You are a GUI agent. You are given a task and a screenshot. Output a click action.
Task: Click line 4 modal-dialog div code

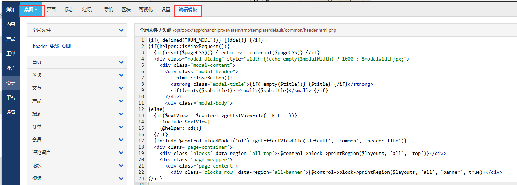282,59
